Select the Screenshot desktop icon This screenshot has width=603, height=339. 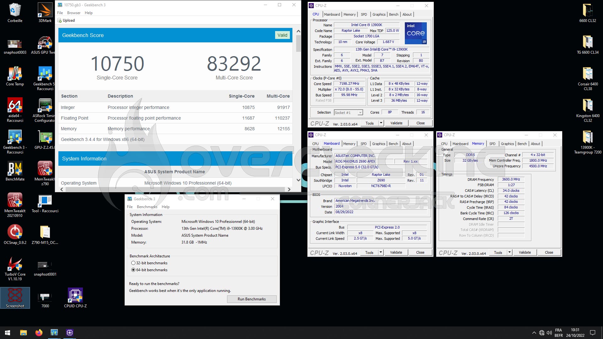(15, 298)
